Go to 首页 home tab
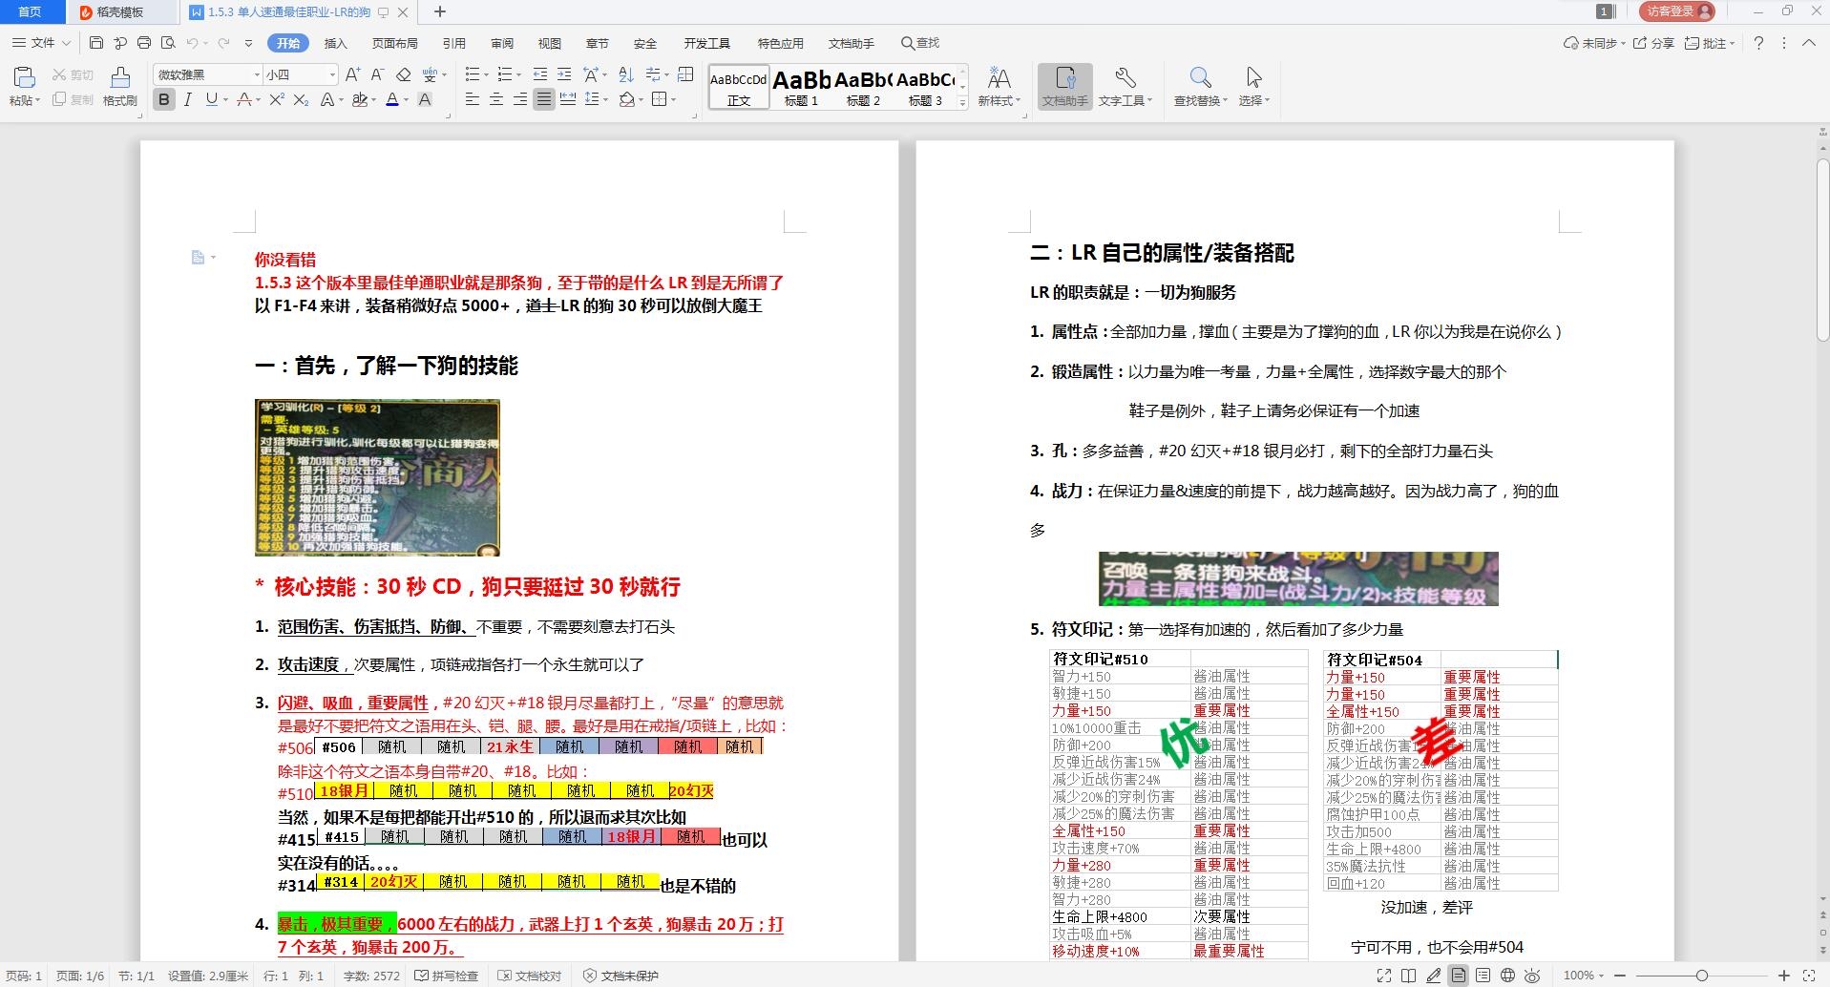 pyautogui.click(x=31, y=11)
